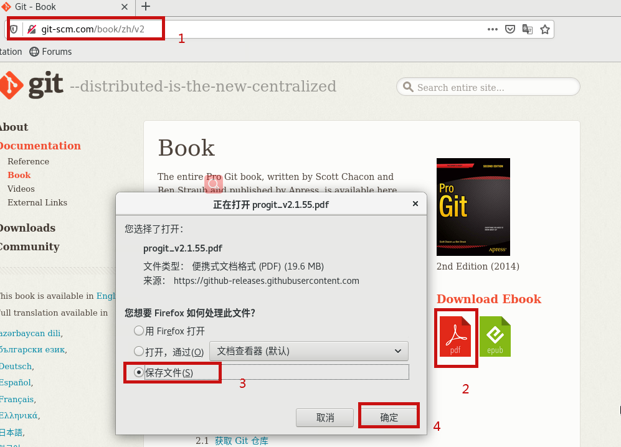Image resolution: width=621 pixels, height=447 pixels.
Task: Bookmark this page with the star icon
Action: click(x=545, y=29)
